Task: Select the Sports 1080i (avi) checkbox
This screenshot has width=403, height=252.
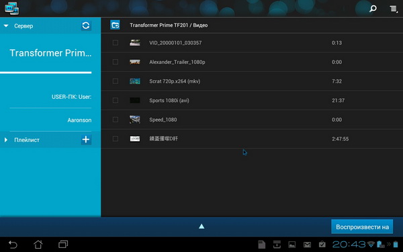Action: click(116, 100)
